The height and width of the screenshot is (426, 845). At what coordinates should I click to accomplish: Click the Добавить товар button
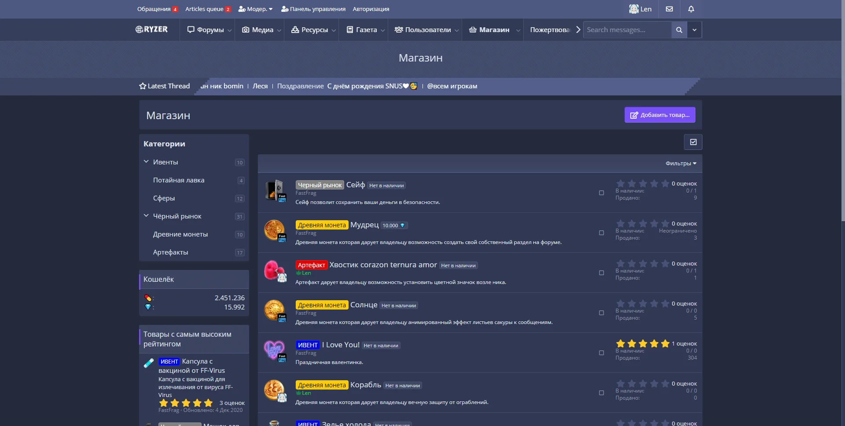coord(660,115)
